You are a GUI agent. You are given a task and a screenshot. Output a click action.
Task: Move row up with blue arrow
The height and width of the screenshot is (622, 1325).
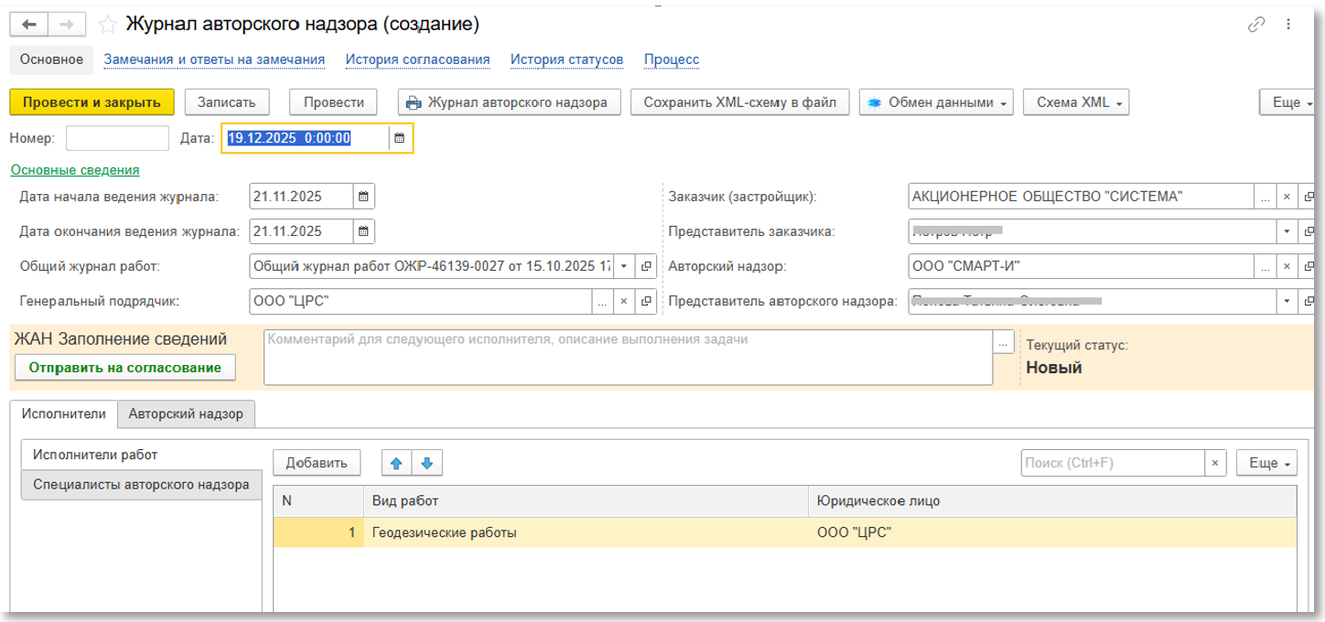[x=396, y=463]
